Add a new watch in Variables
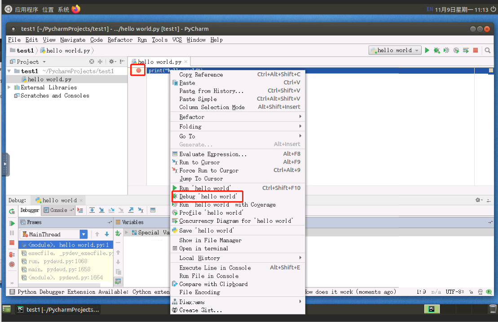Image resolution: width=498 pixels, height=322 pixels. pyautogui.click(x=118, y=234)
